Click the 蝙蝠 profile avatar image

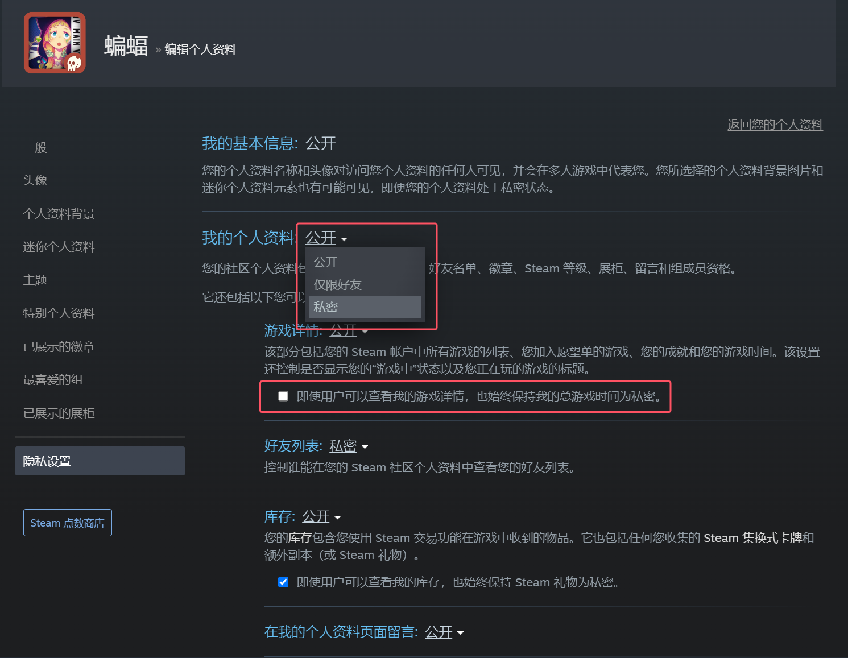point(55,43)
